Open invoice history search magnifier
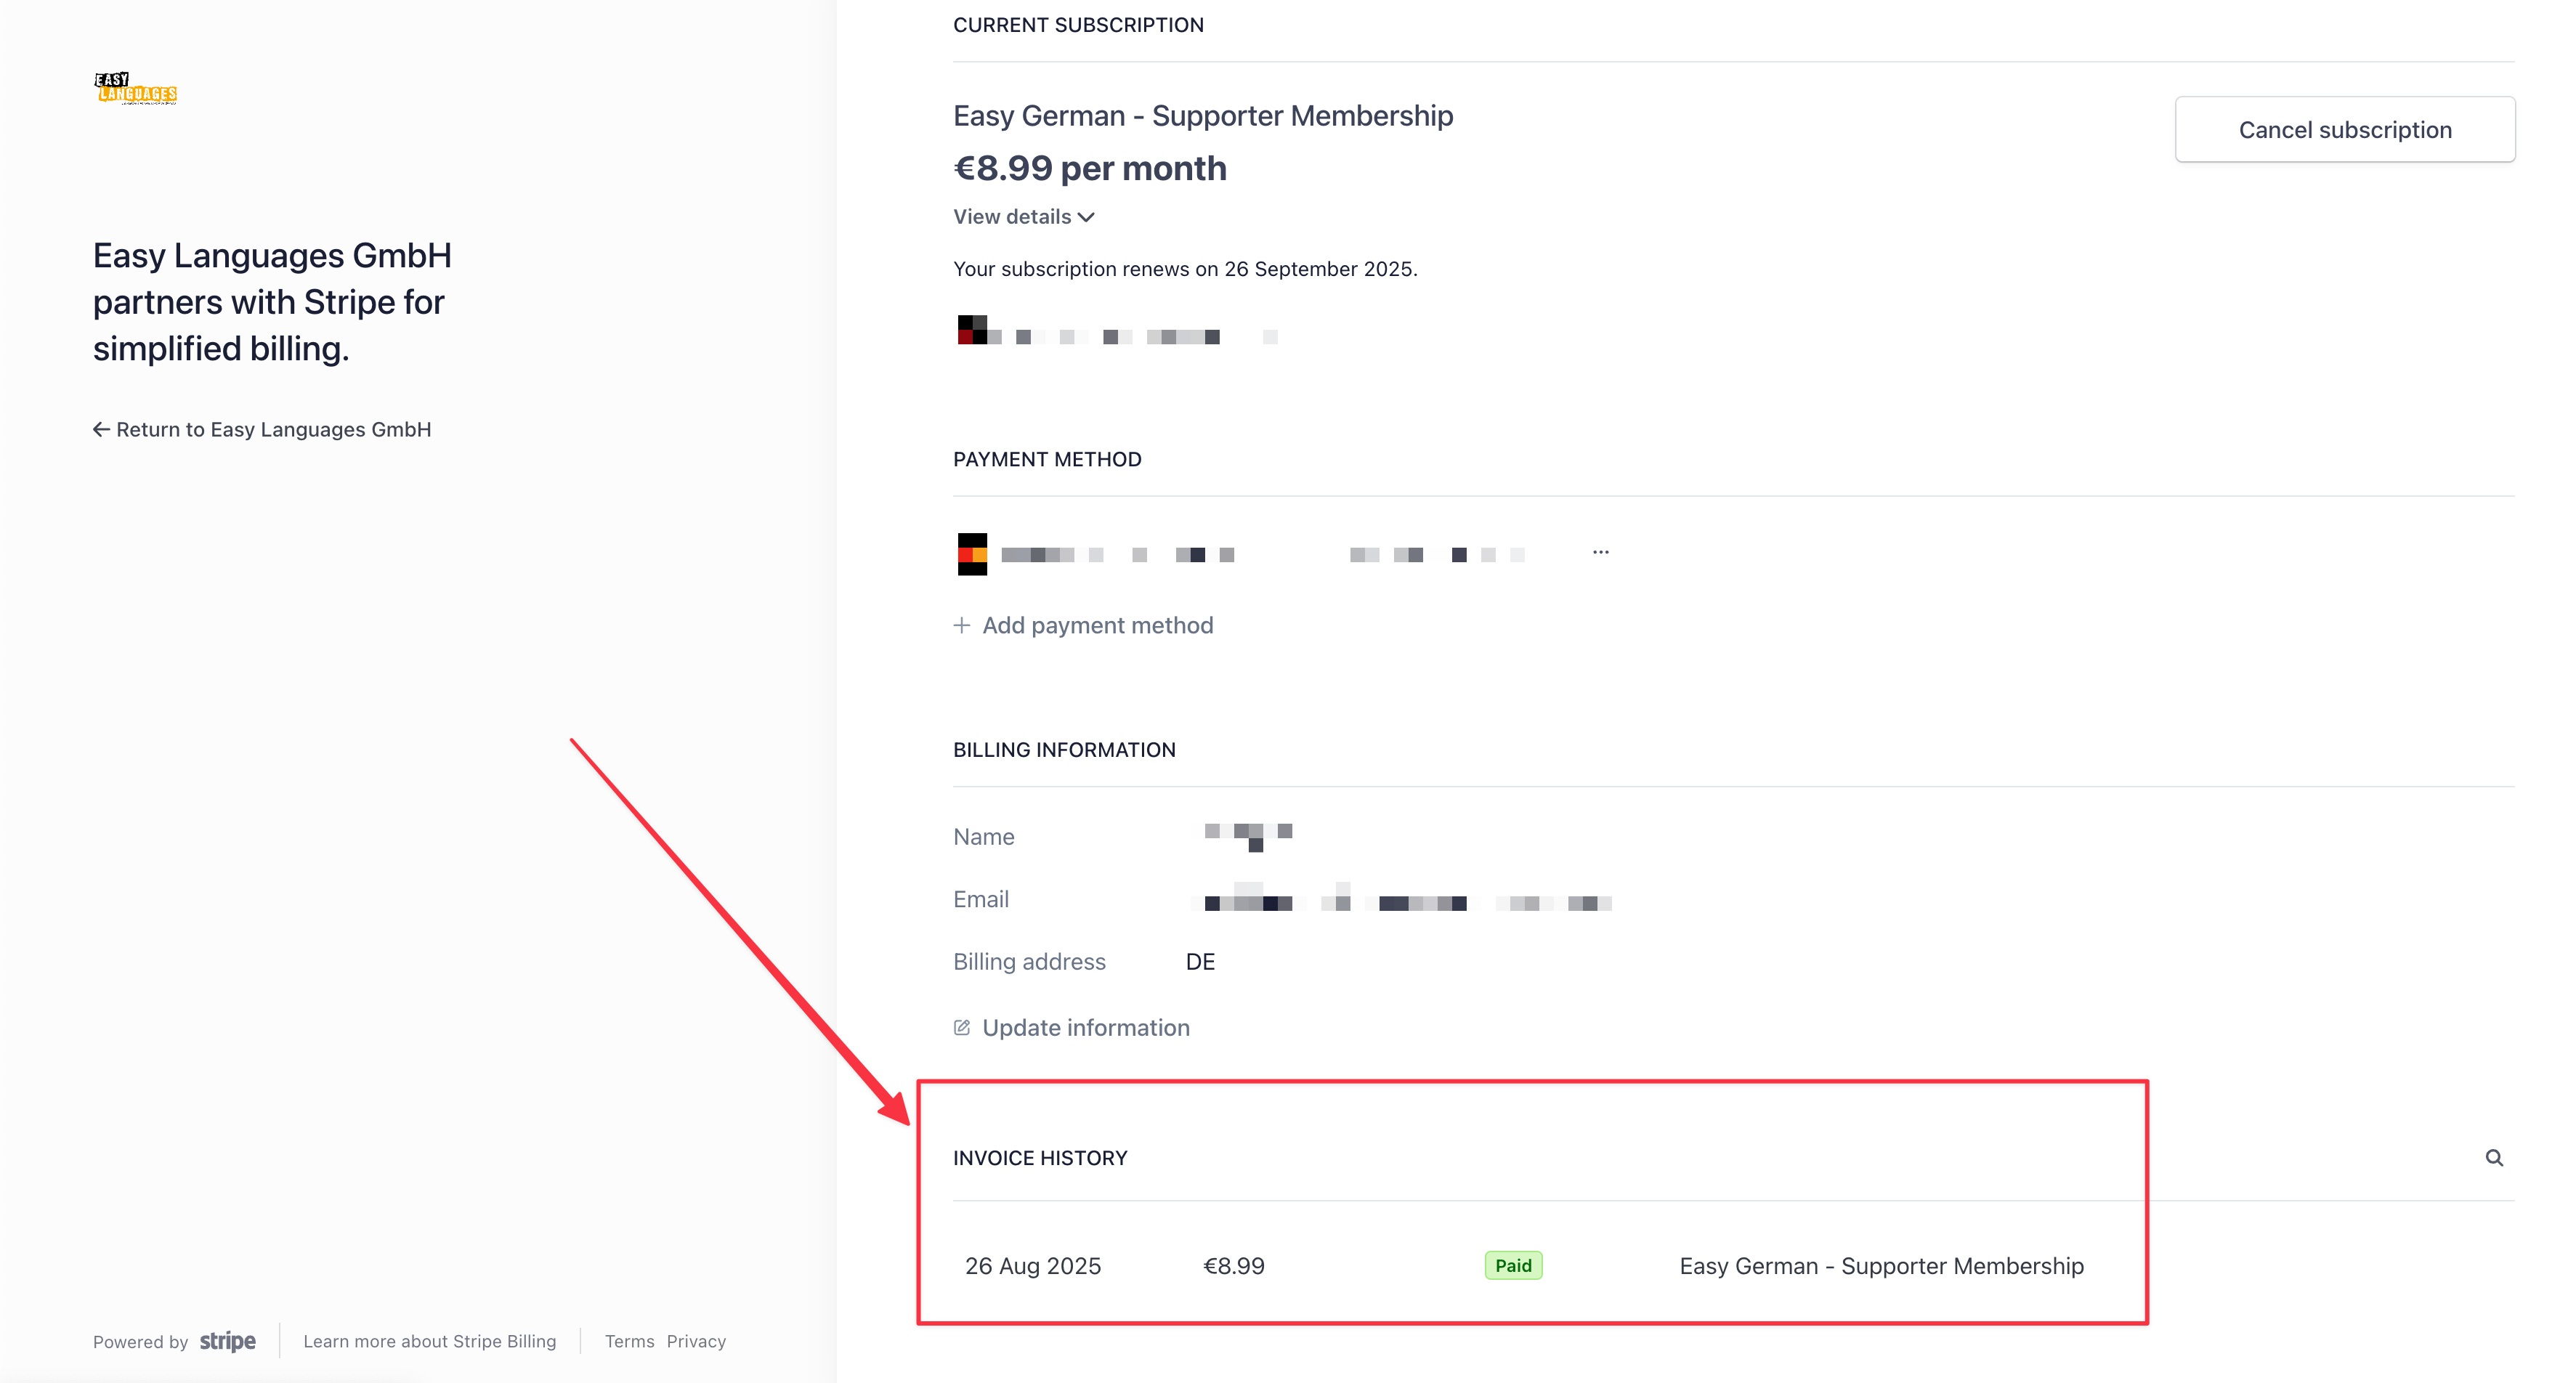The image size is (2576, 1383). click(2494, 1158)
